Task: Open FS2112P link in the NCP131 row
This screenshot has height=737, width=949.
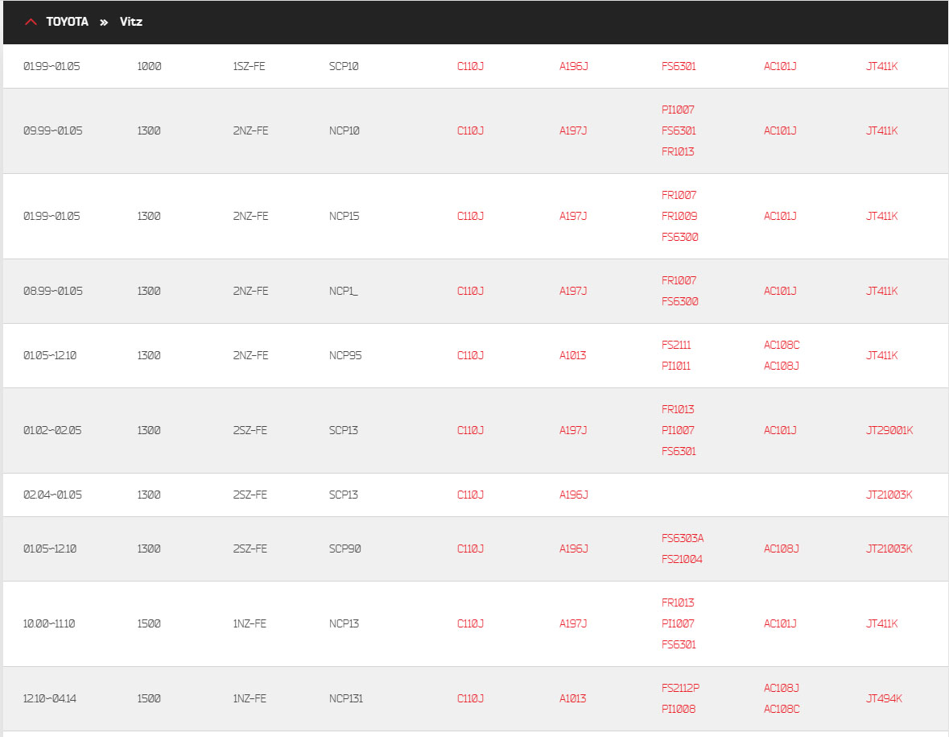Action: coord(680,688)
